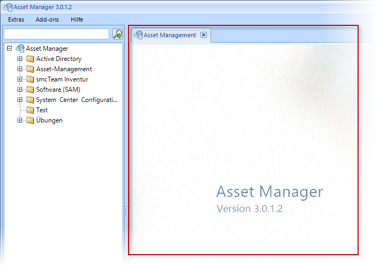377x266 pixels.
Task: Select the Software (SAM) tree label
Action: [x=58, y=90]
